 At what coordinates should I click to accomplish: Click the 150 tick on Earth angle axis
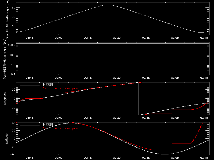[x=13, y=8]
